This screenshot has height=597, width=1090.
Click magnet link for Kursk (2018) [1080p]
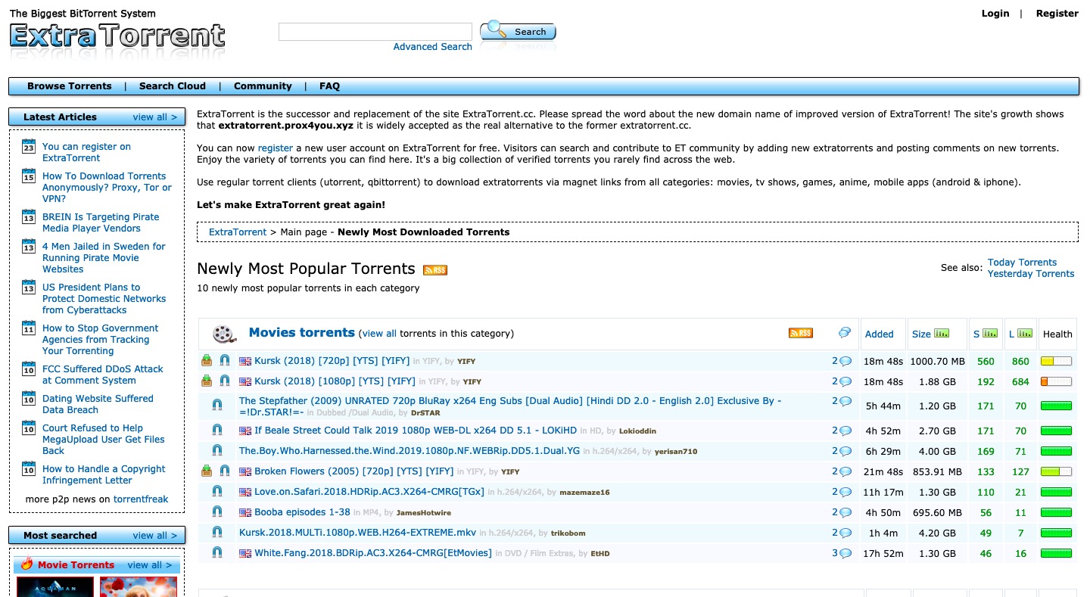[225, 381]
